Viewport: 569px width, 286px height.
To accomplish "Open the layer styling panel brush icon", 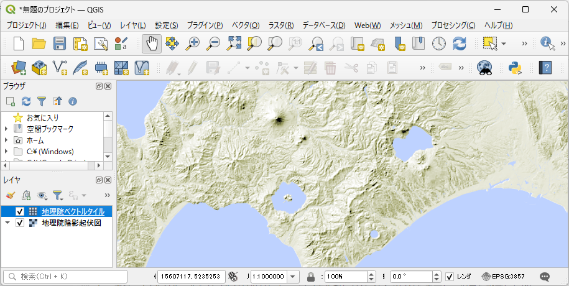I will click(10, 196).
